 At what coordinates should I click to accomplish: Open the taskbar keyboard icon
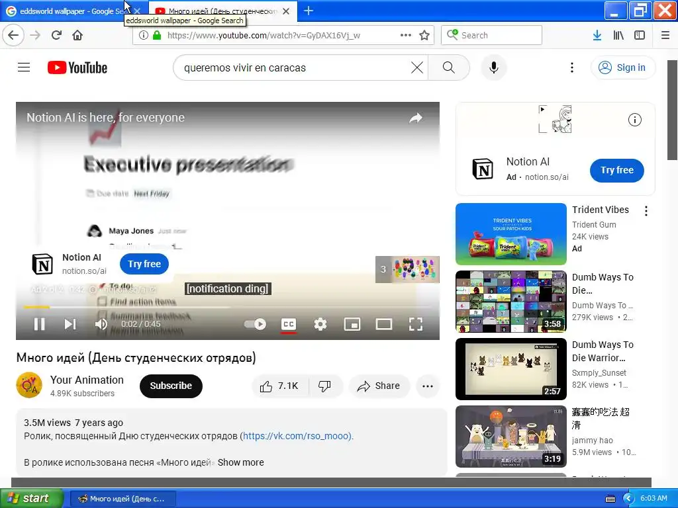[x=610, y=499]
